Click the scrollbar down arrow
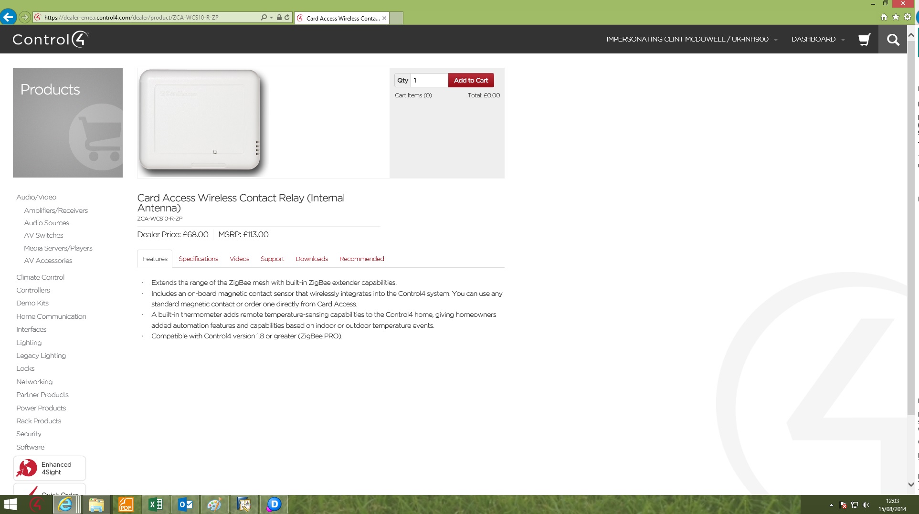 click(x=911, y=484)
